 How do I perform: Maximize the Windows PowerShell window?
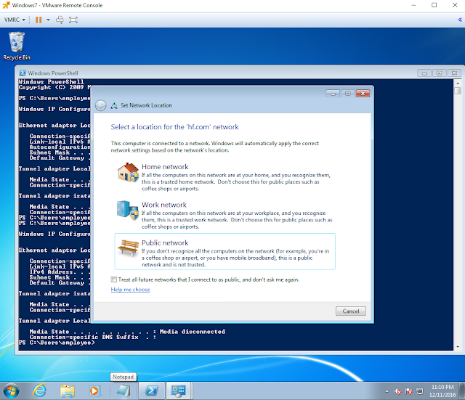coord(439,73)
